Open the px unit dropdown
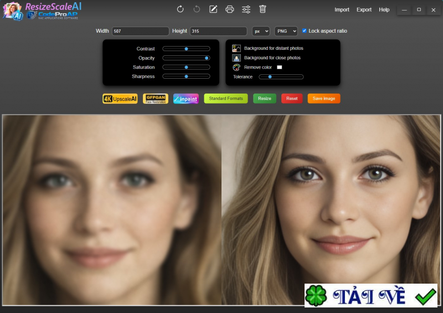443x313 pixels. tap(261, 31)
